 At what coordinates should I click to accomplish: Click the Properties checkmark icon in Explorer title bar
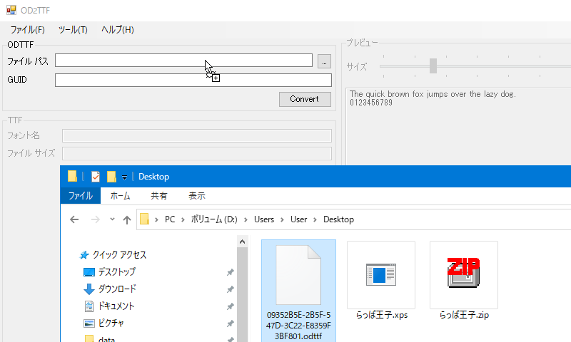pos(95,177)
